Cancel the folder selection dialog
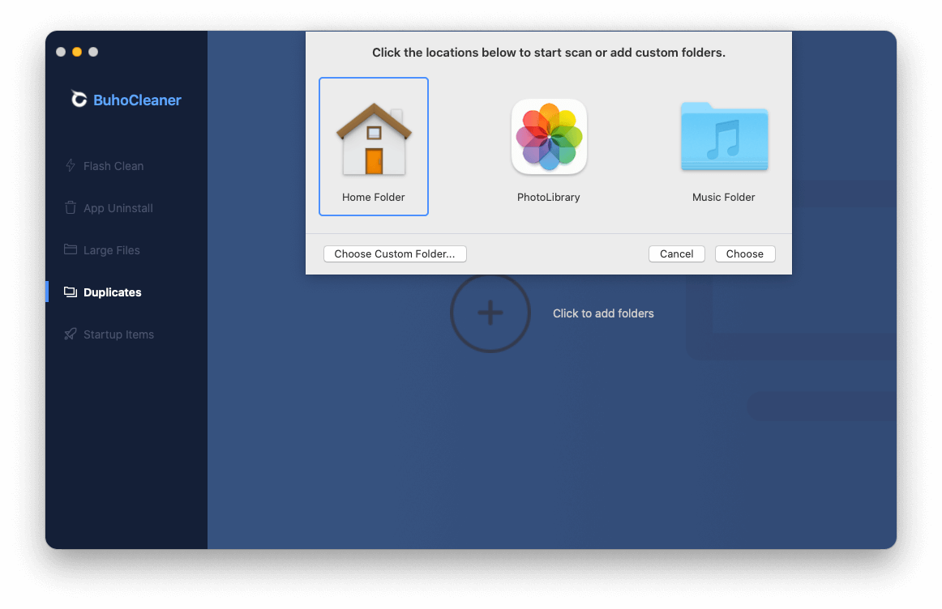This screenshot has height=609, width=942. (676, 253)
